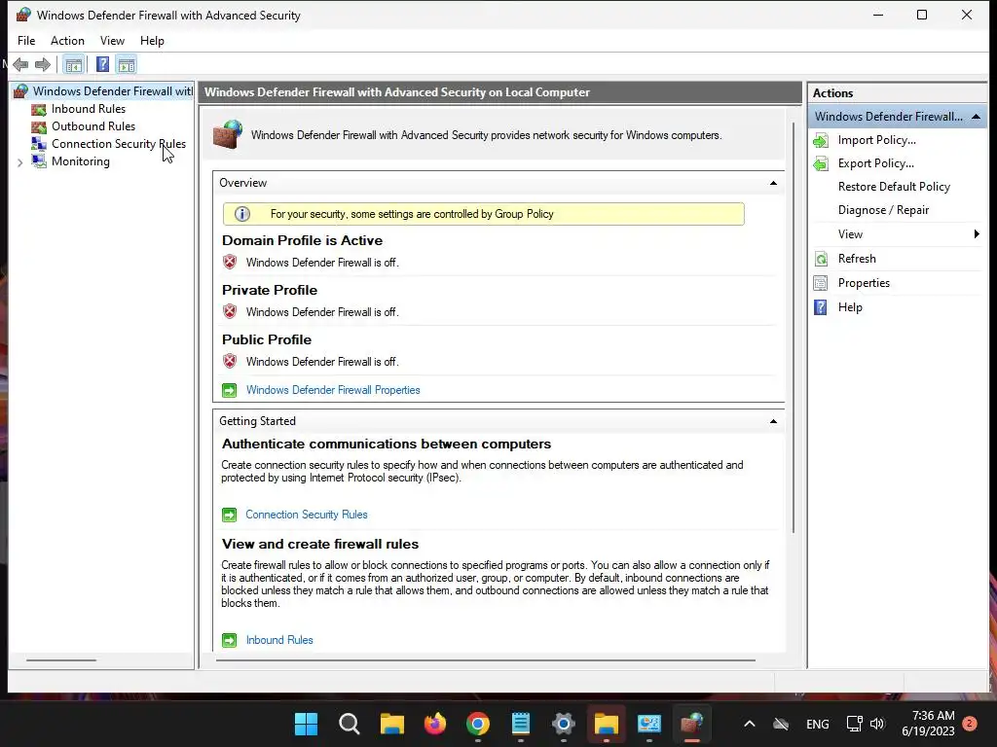Open the Help menu in menu bar

(152, 41)
